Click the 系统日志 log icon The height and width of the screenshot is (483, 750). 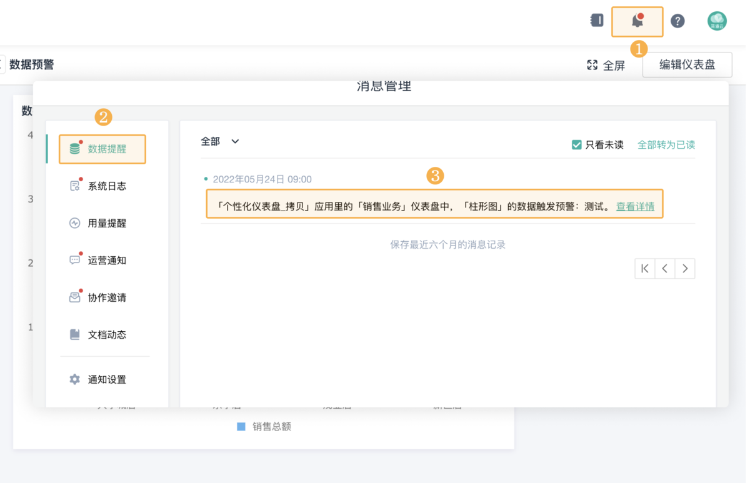[x=75, y=186]
